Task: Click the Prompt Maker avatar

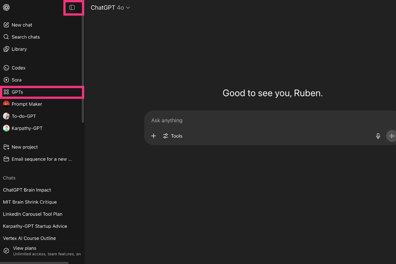Action: click(x=6, y=104)
